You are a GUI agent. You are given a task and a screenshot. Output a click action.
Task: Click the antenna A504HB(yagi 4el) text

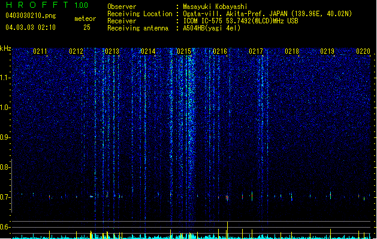tap(212, 28)
